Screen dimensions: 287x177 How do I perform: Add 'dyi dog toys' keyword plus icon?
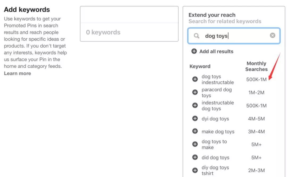pos(195,118)
